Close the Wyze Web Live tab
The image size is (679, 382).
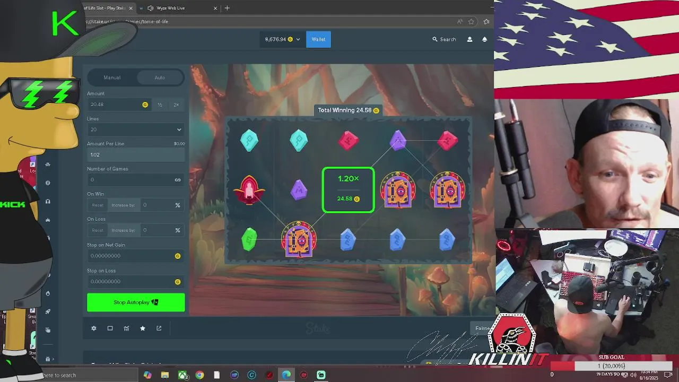(215, 8)
